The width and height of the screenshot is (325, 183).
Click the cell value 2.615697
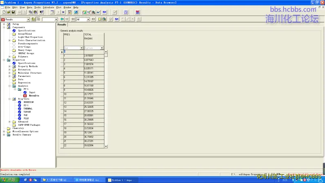[94, 56]
